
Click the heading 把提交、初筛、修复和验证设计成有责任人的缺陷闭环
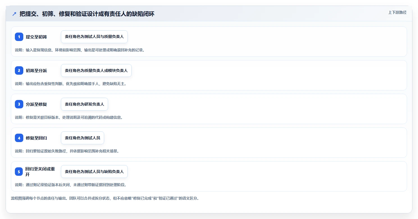tap(87, 14)
